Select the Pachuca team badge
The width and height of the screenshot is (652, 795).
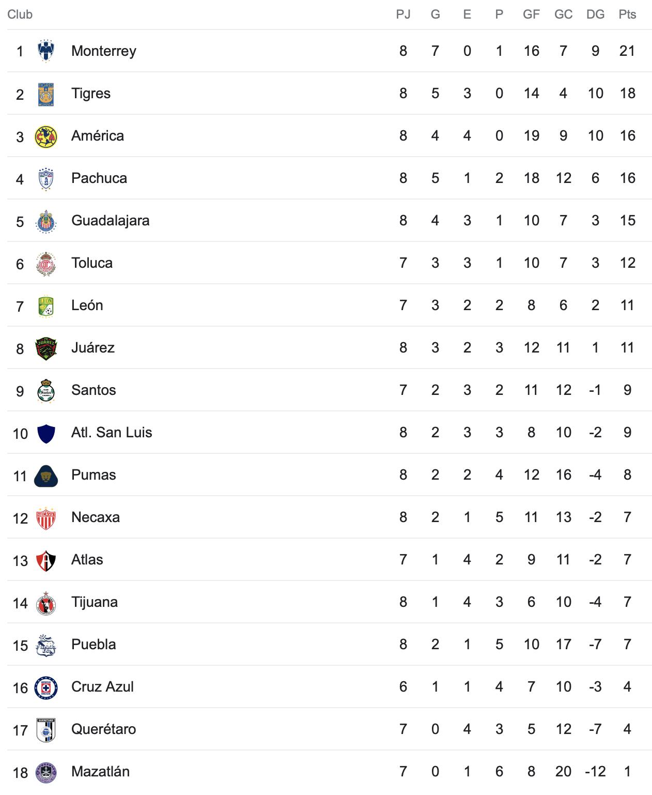[45, 179]
